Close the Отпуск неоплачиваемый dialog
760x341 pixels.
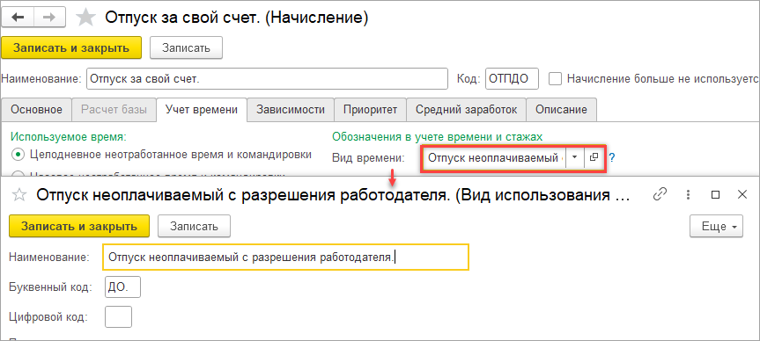coord(742,194)
